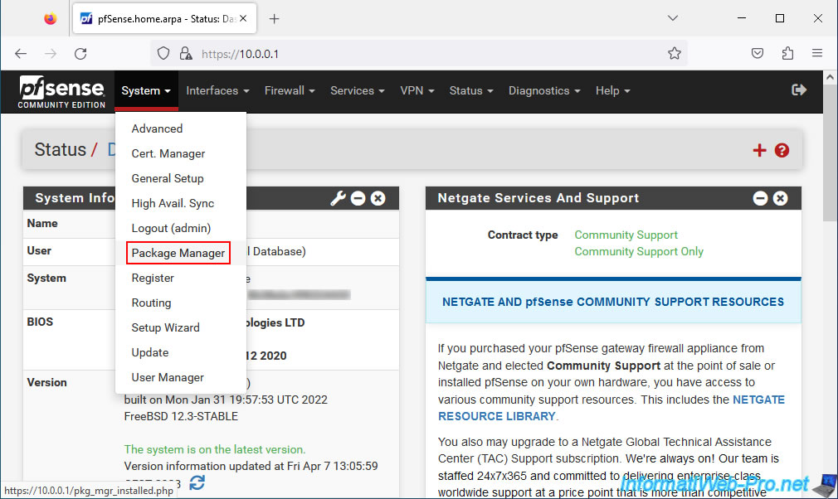Click the logout arrow icon
The height and width of the screenshot is (499, 838).
click(799, 90)
